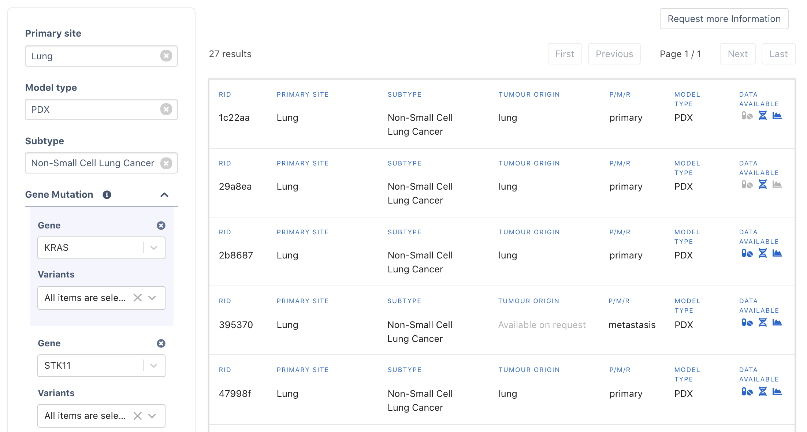Click the Gene Mutation info icon
Viewport: 807px width, 432px height.
click(107, 195)
